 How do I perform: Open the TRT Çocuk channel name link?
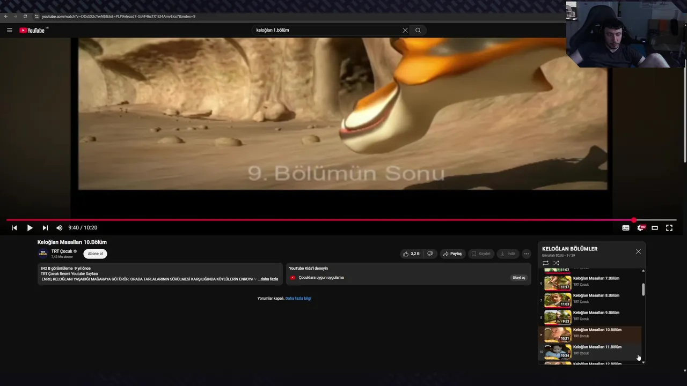[62, 251]
